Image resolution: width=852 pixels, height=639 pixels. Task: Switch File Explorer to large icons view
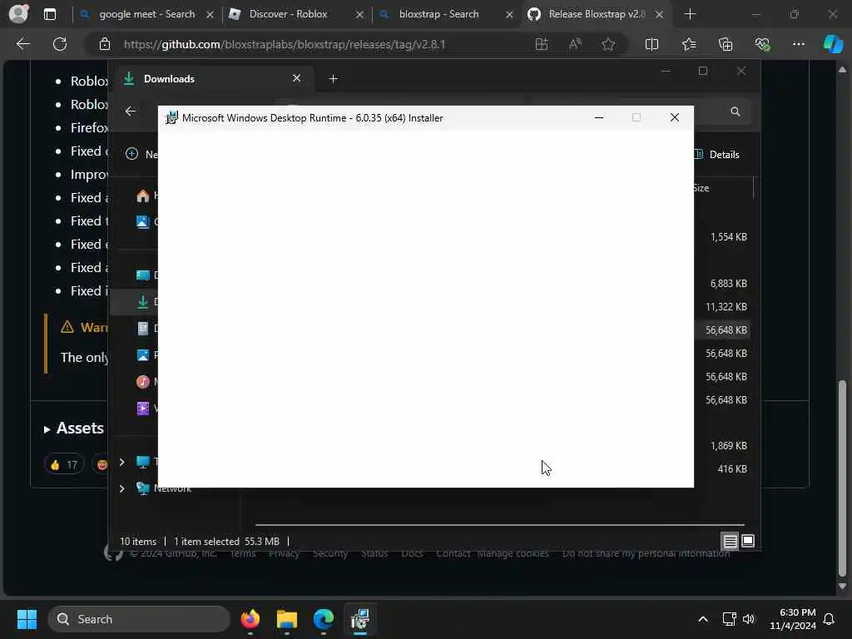click(x=748, y=541)
